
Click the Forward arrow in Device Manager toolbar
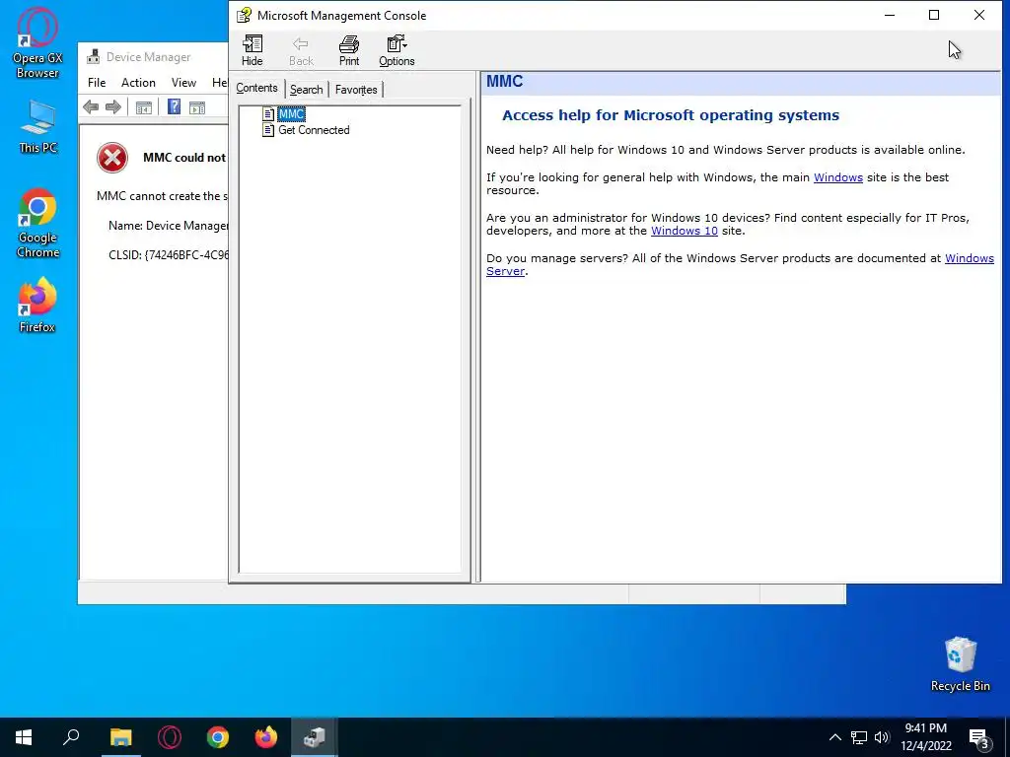pyautogui.click(x=113, y=106)
